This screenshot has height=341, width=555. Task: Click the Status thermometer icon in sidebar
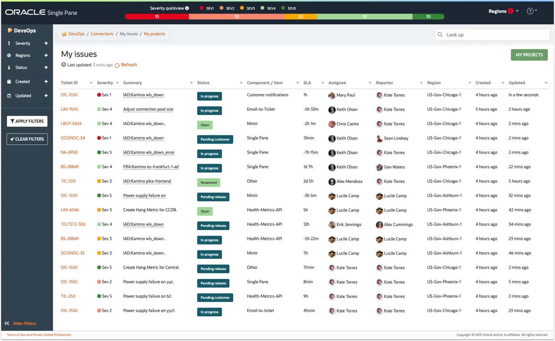(9, 68)
